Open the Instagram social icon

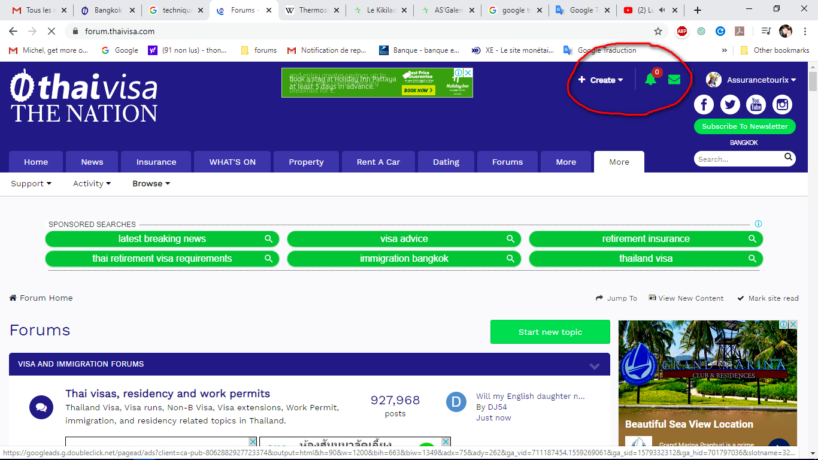click(x=782, y=105)
